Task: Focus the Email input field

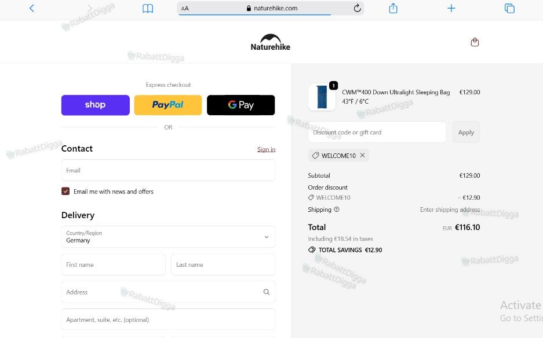Action: [168, 170]
